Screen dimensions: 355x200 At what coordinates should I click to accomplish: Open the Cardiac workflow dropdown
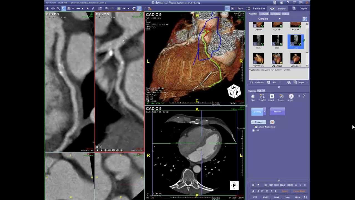pyautogui.click(x=280, y=19)
